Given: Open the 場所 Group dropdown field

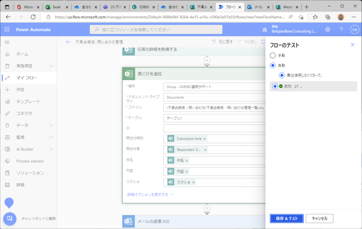Looking at the screenshot, I should tap(214, 87).
